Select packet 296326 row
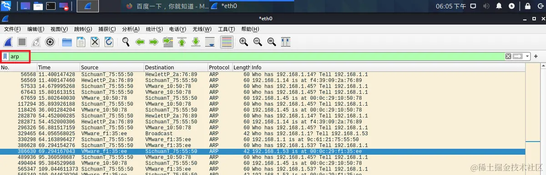This screenshot has height=175, width=546. 262,128
